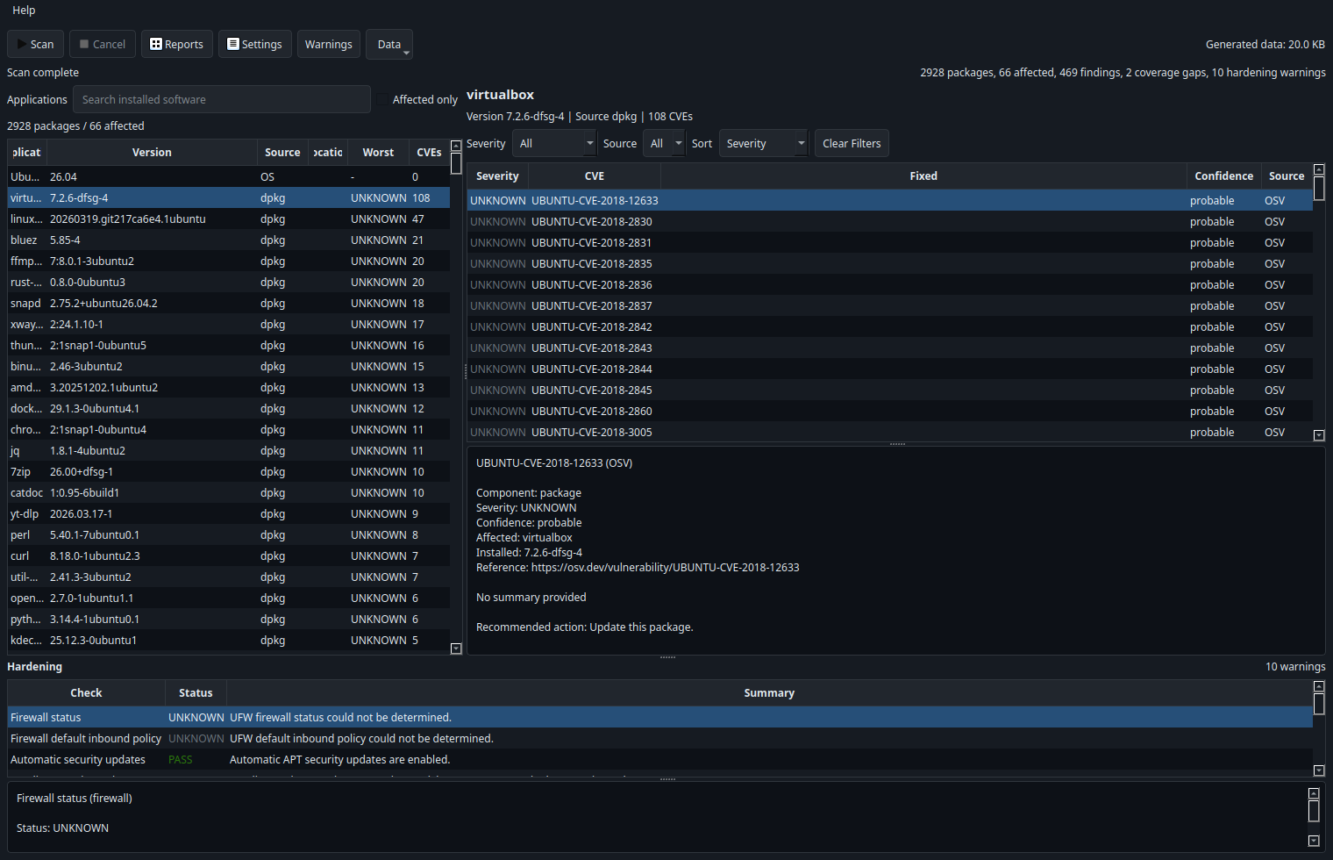Select the snapd 2.75.2+ubuntu26.04.2 row
1333x860 pixels.
pos(228,303)
